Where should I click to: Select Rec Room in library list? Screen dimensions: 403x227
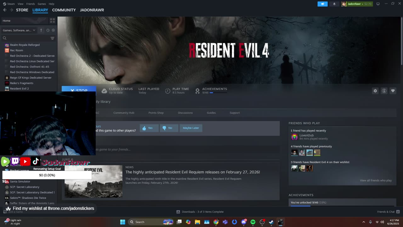16,50
